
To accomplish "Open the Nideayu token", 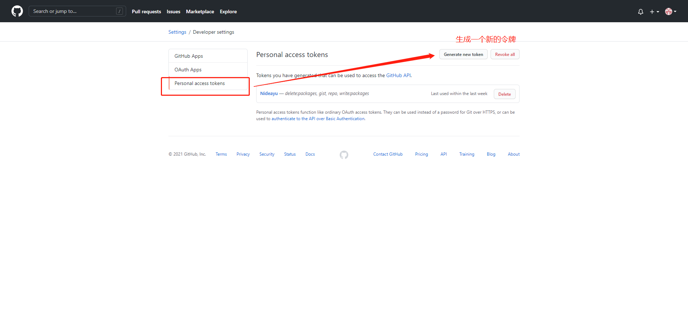I will tap(269, 94).
